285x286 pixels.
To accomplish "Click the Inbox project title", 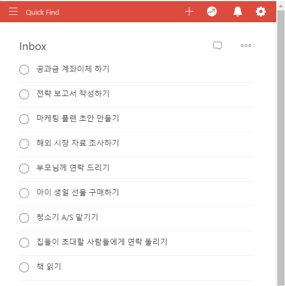I will point(33,46).
